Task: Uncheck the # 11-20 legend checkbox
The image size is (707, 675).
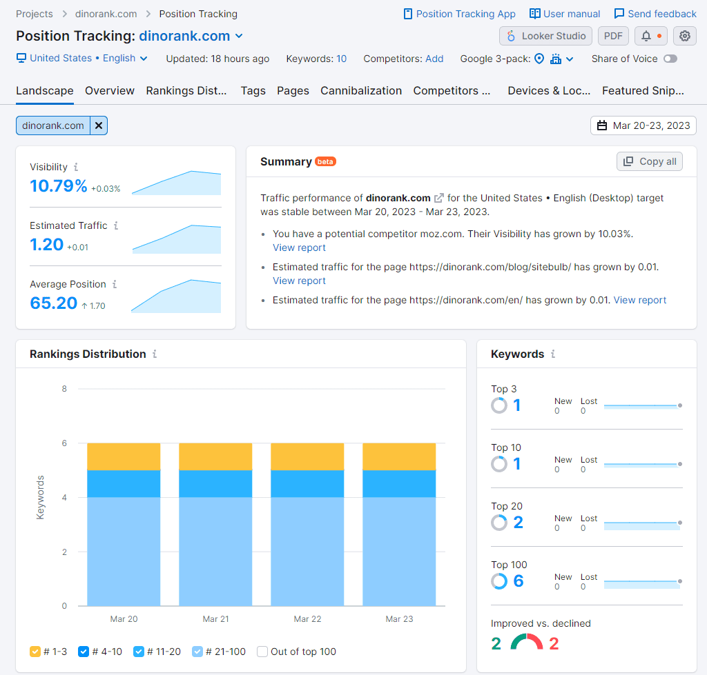Action: click(139, 652)
